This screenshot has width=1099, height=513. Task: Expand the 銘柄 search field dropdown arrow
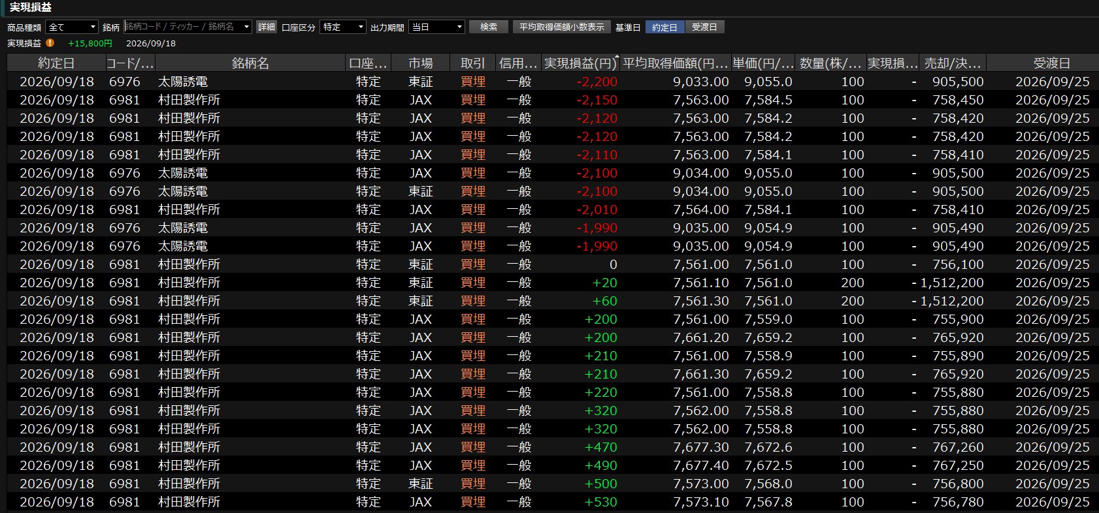click(246, 27)
